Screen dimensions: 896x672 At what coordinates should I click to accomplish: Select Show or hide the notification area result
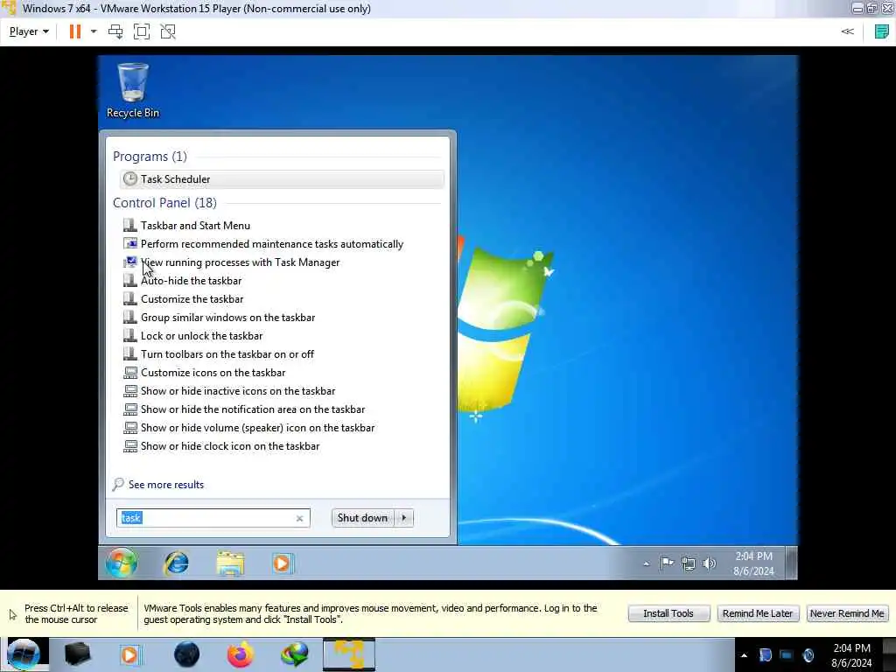click(x=253, y=409)
